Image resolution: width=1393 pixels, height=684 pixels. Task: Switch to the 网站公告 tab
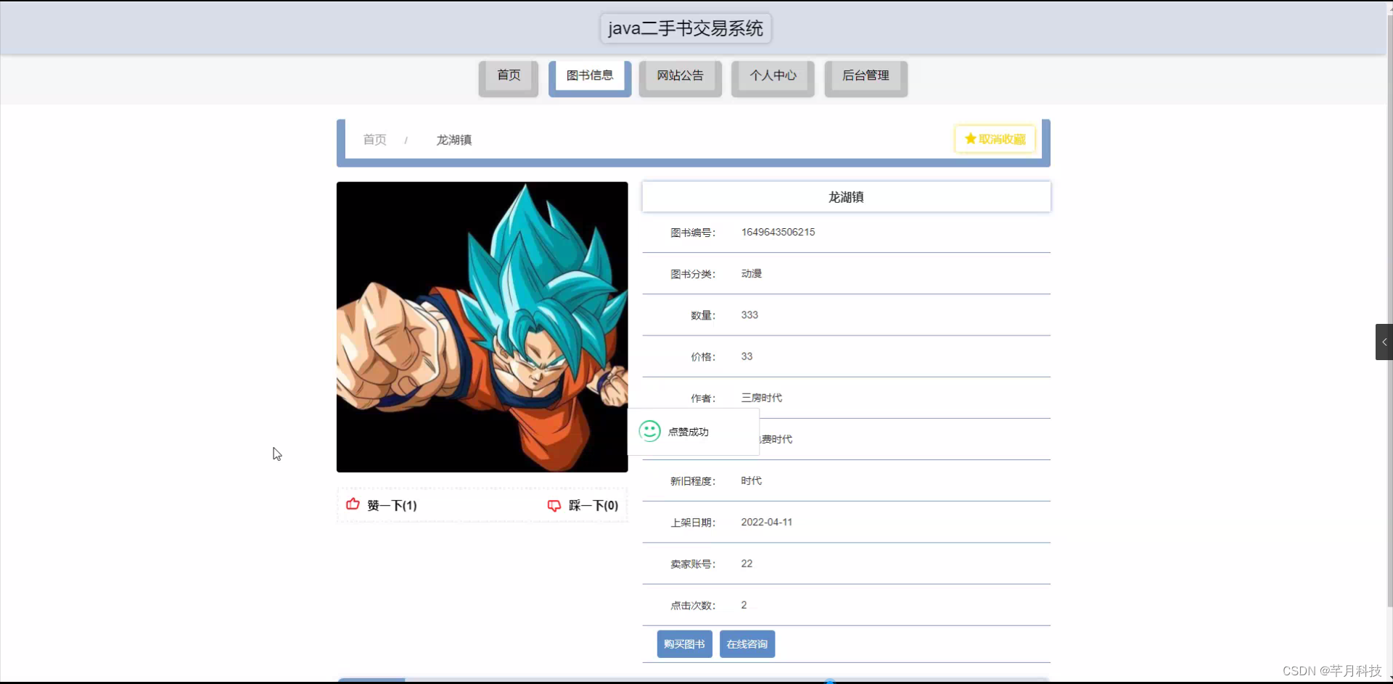[680, 75]
